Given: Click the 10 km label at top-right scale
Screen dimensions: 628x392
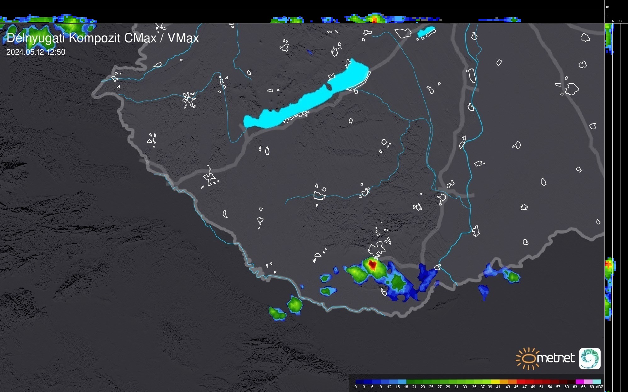Looking at the screenshot, I should (x=607, y=7).
